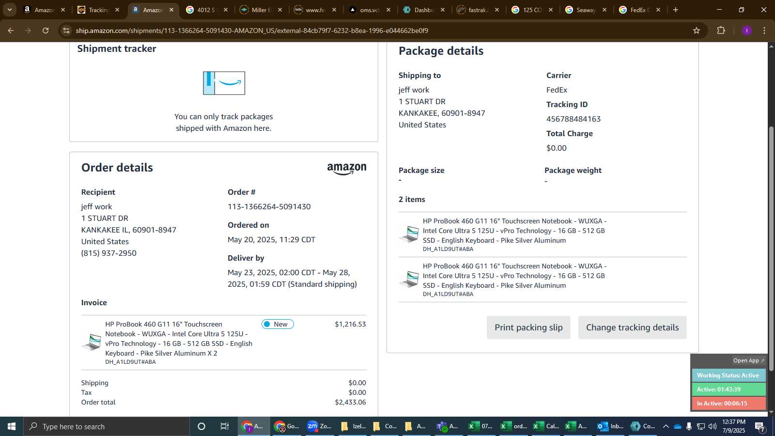This screenshot has width=775, height=436.
Task: Select the order total $2,433.06
Action: [x=350, y=402]
